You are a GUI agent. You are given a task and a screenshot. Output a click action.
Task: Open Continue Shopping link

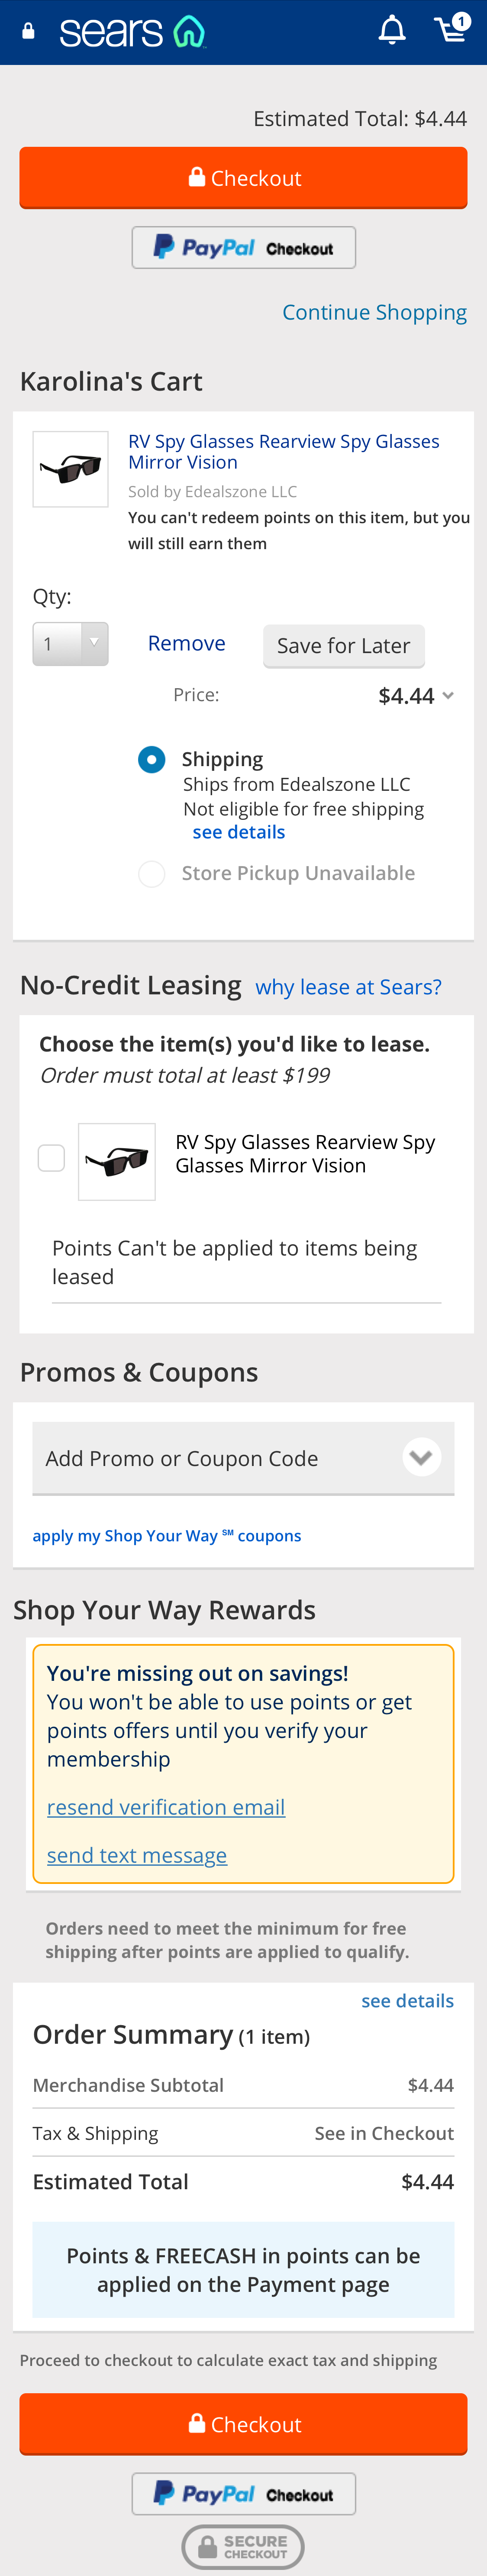(x=374, y=313)
